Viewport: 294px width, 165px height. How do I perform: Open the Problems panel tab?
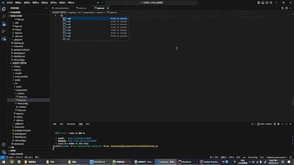point(55,124)
